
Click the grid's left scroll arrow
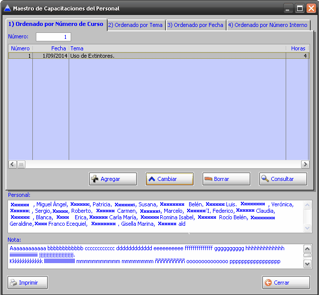(x=12, y=164)
